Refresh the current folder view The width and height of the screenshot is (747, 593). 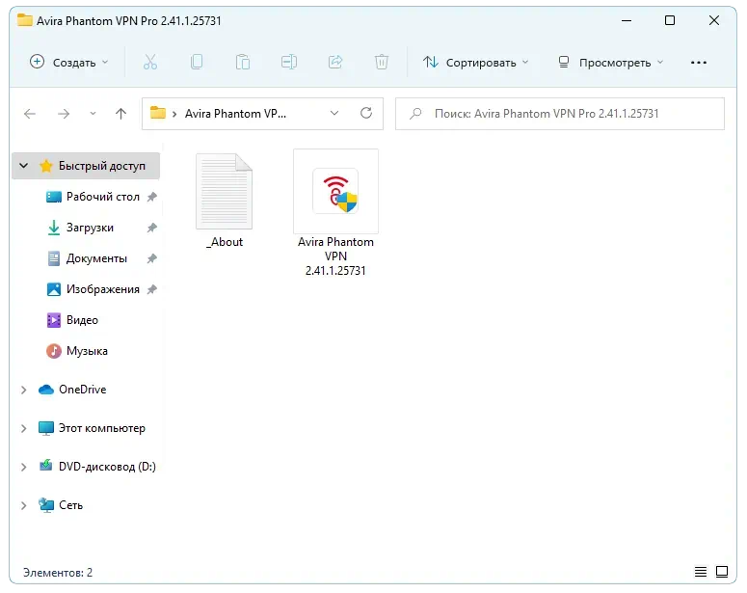pos(366,113)
